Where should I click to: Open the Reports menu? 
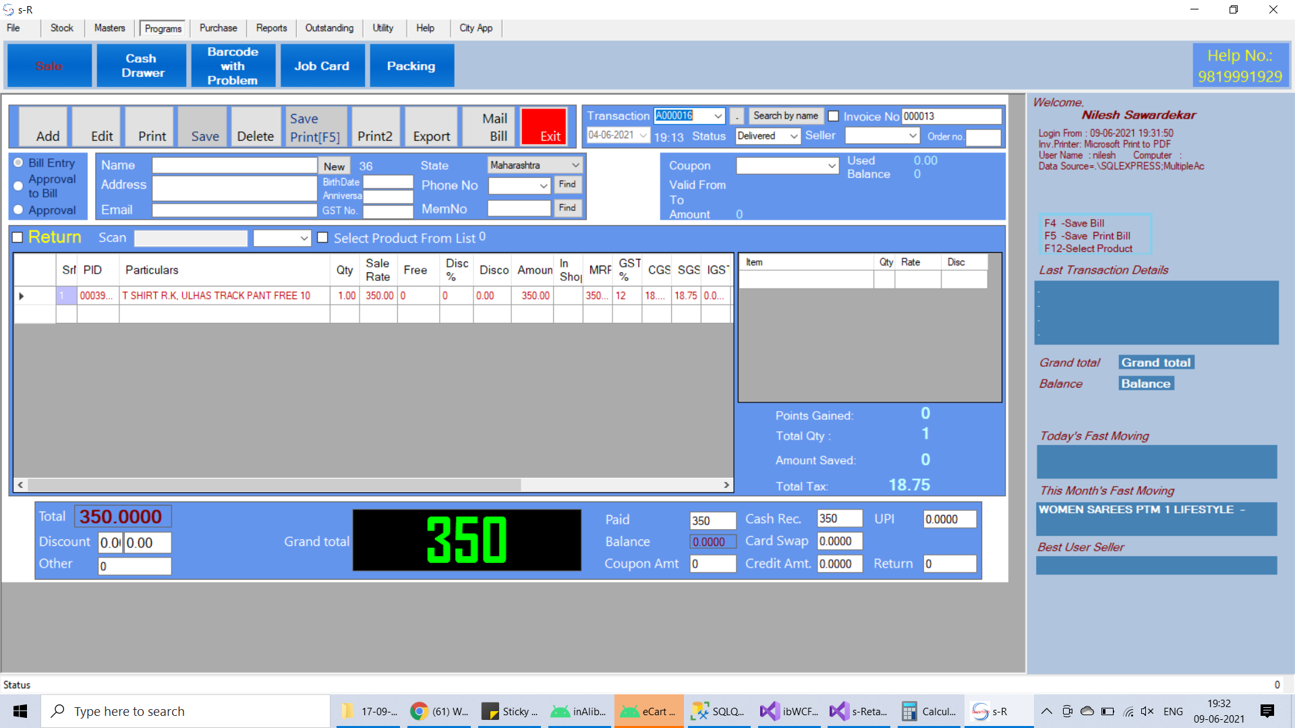tap(271, 28)
